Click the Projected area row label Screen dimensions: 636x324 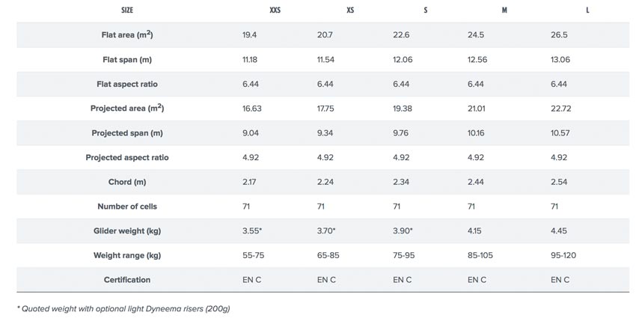(x=127, y=108)
